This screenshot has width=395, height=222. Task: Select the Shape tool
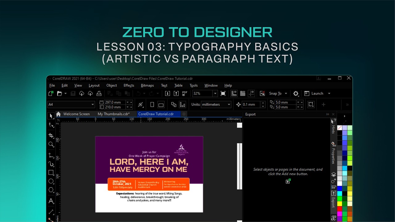pos(51,125)
